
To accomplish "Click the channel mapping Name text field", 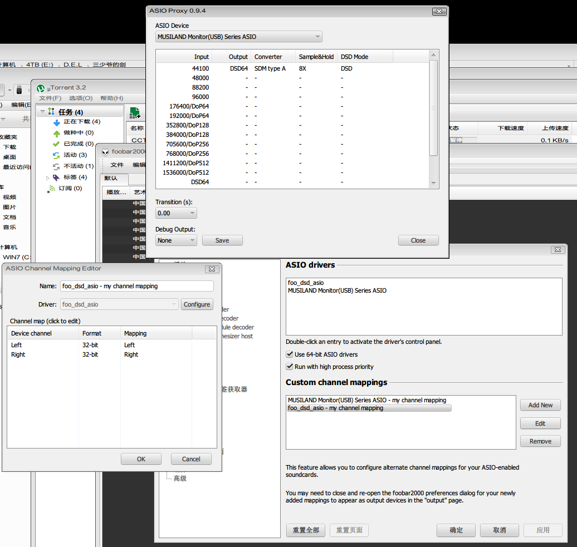I will point(136,286).
